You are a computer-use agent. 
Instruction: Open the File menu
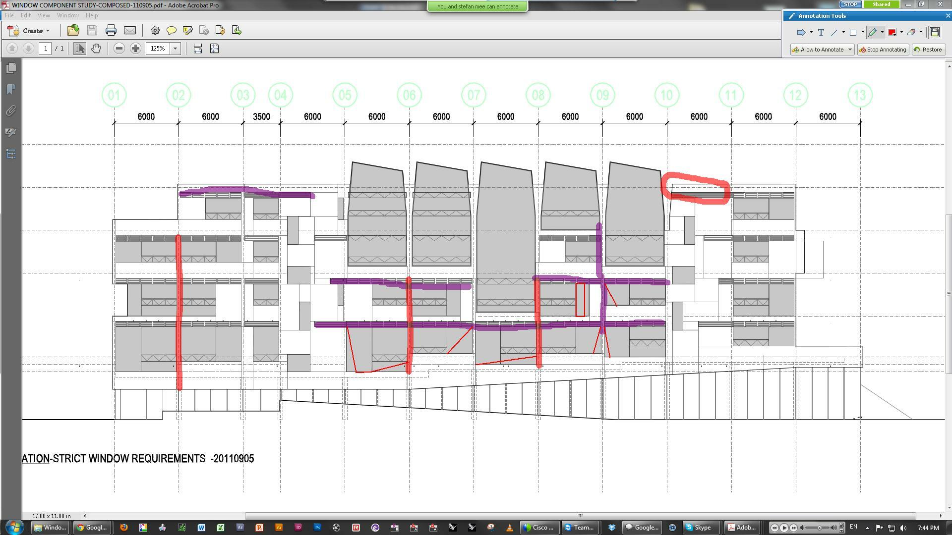[x=9, y=15]
